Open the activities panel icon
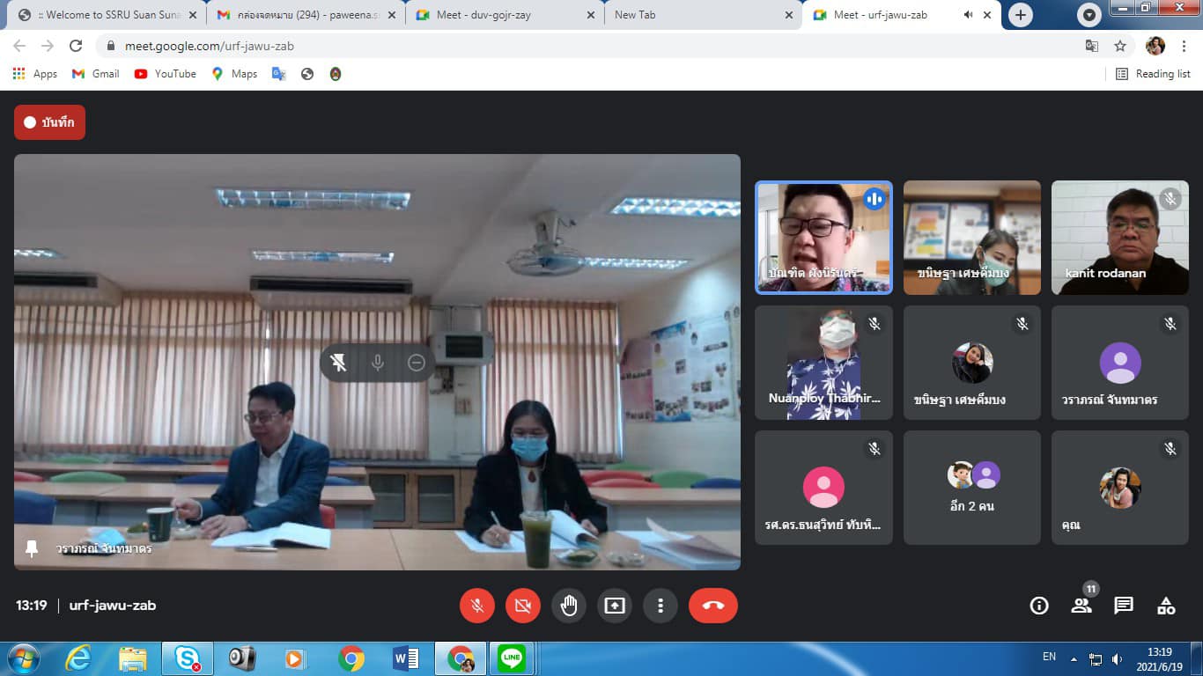This screenshot has height=676, width=1203. pyautogui.click(x=1166, y=606)
